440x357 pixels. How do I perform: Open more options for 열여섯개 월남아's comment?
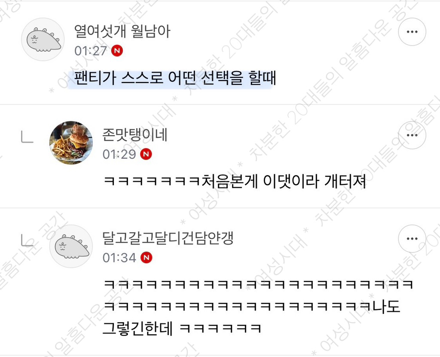point(412,32)
